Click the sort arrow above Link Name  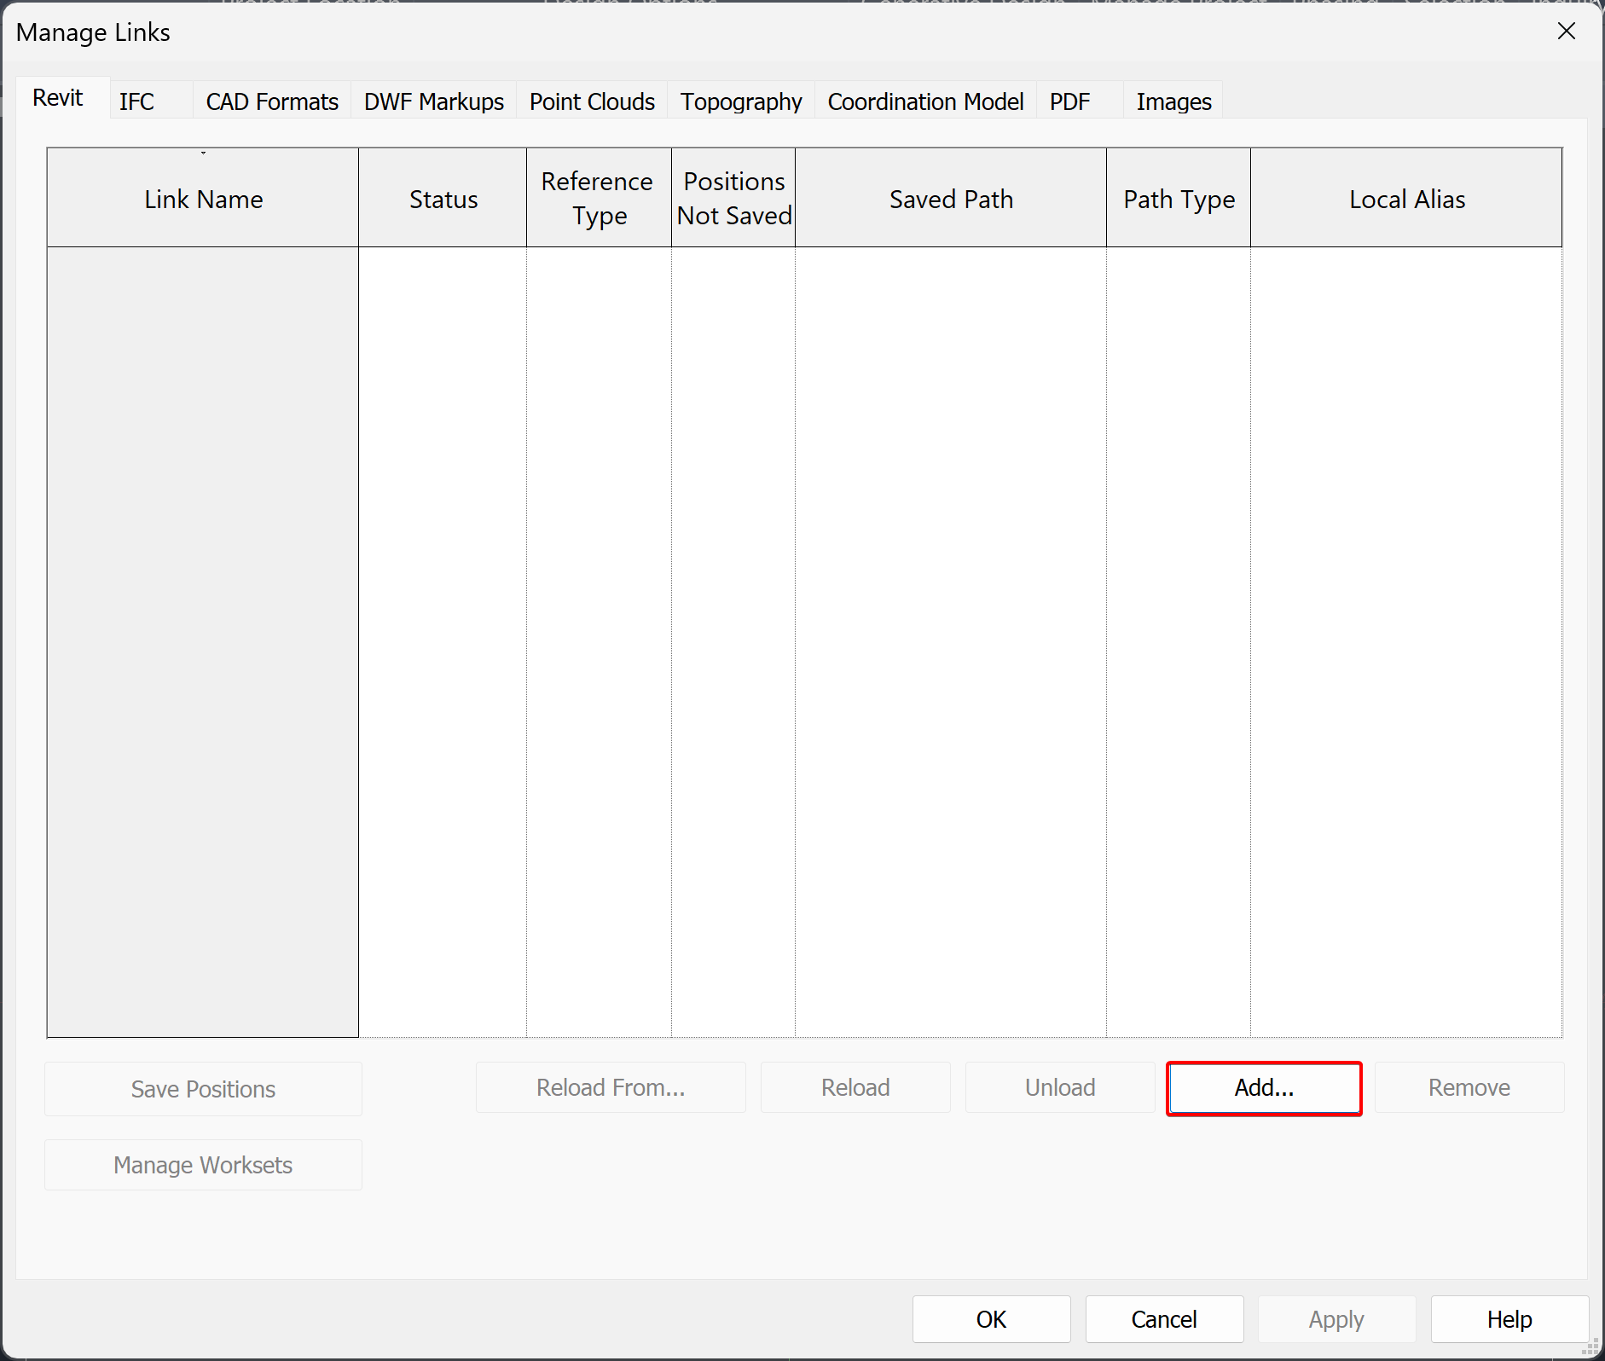pyautogui.click(x=203, y=153)
